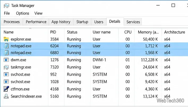Click the dwm.exe process icon
This screenshot has height=107, width=188.
coord(6,60)
